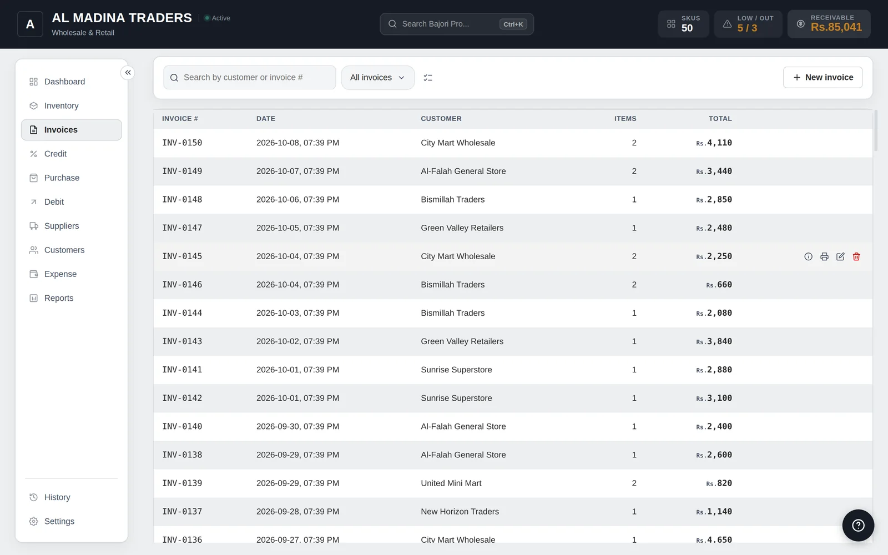Click New Horizon Traders in INV-0137 row
This screenshot has height=555, width=888.
(460, 511)
